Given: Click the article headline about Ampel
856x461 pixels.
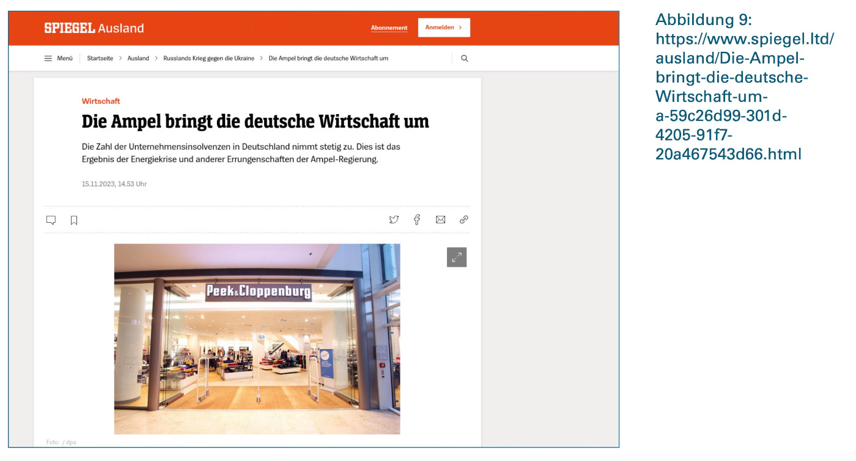Looking at the screenshot, I should pos(256,122).
